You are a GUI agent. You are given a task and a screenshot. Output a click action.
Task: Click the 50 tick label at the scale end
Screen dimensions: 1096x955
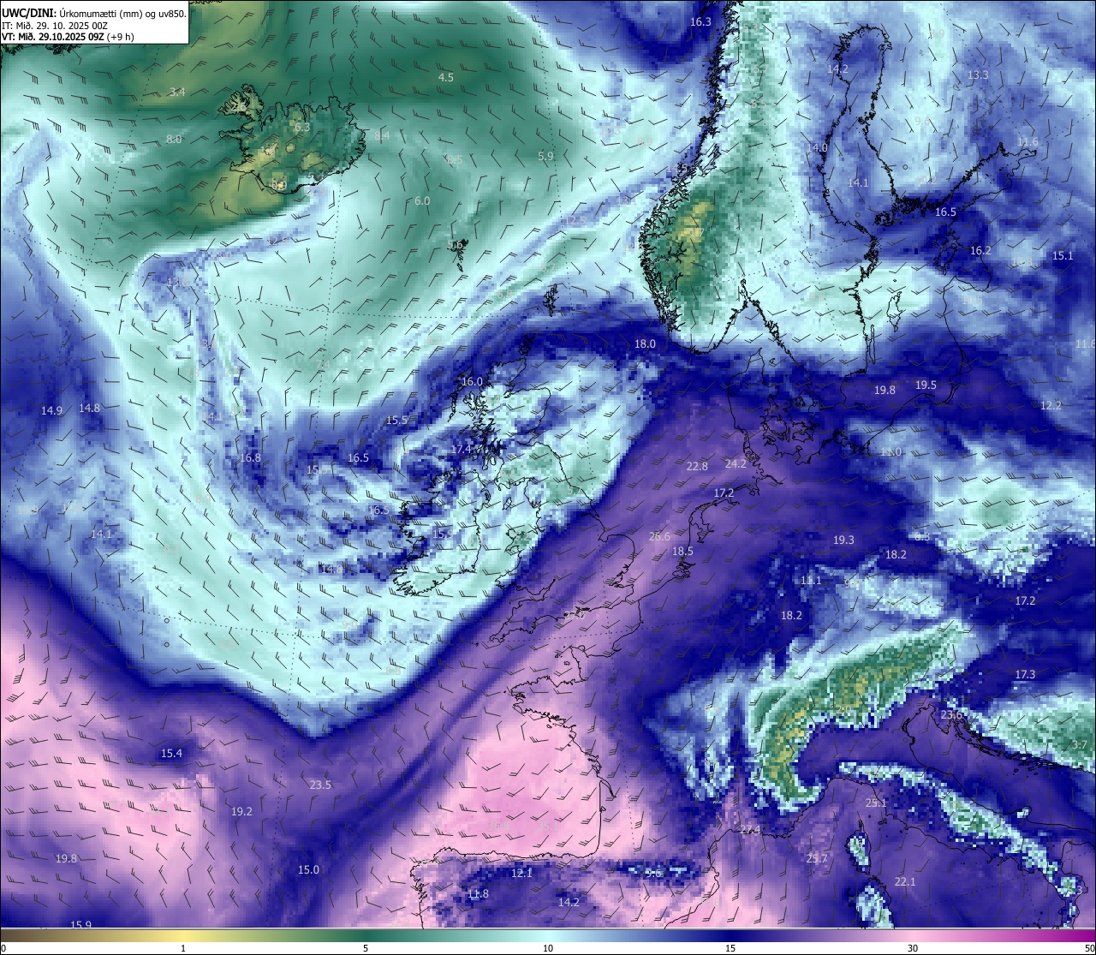coord(1089,948)
